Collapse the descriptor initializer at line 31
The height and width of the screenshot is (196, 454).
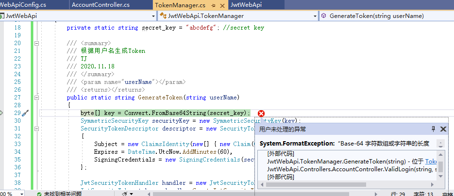tap(36, 129)
